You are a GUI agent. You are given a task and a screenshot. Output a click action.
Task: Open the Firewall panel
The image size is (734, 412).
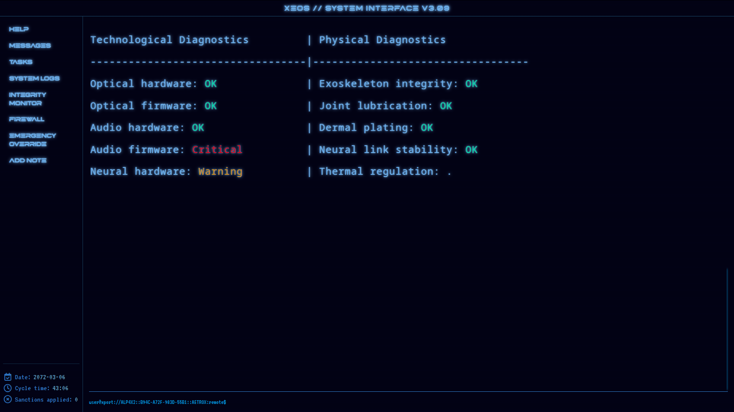tap(27, 119)
